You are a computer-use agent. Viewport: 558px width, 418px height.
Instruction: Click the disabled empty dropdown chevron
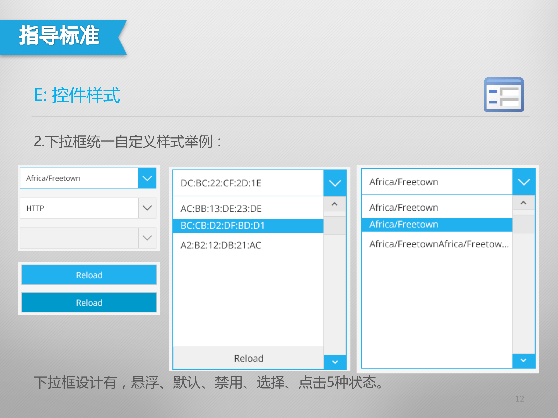[147, 238]
